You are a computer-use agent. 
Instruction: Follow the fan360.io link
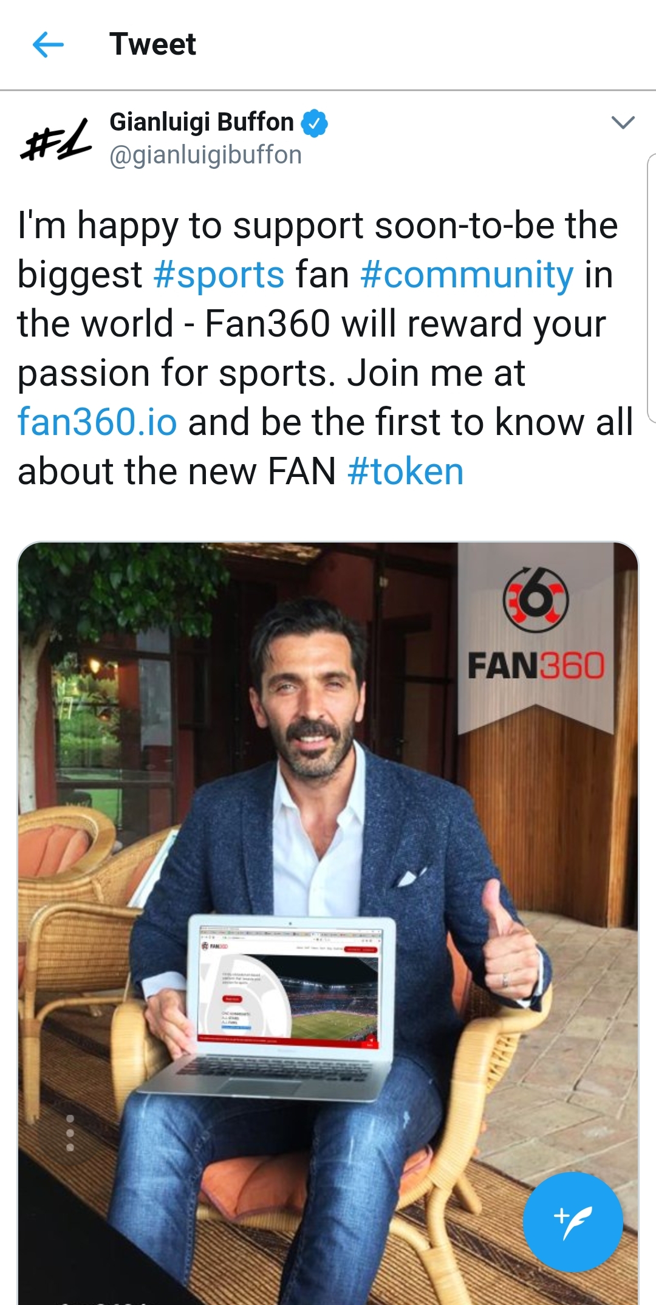click(x=97, y=422)
